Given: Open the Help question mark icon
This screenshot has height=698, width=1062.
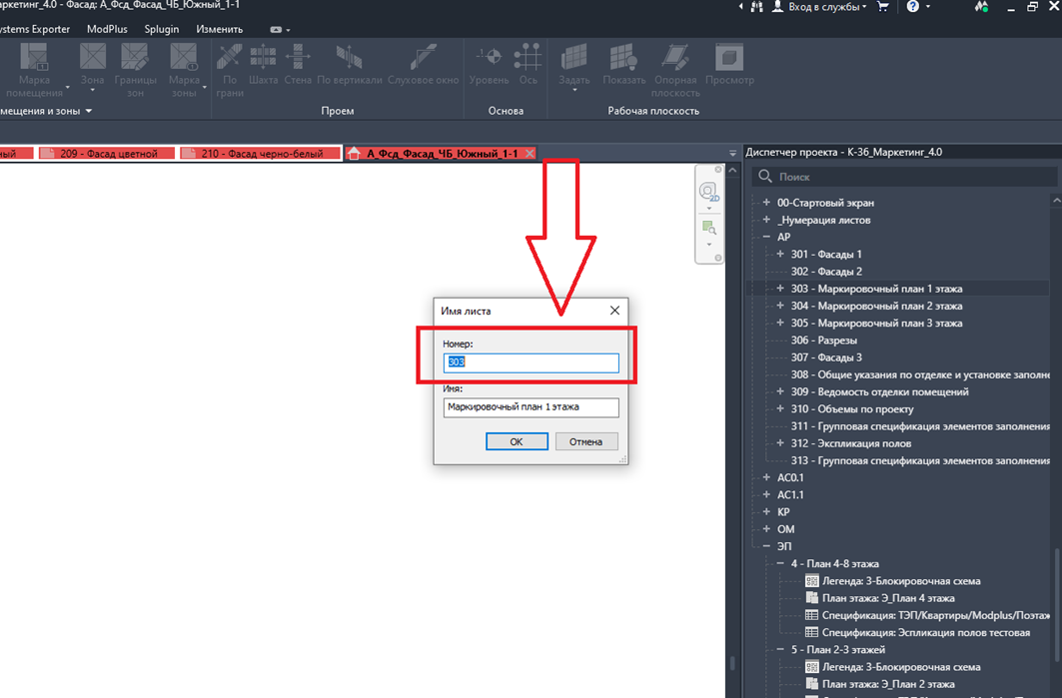Looking at the screenshot, I should pyautogui.click(x=913, y=7).
